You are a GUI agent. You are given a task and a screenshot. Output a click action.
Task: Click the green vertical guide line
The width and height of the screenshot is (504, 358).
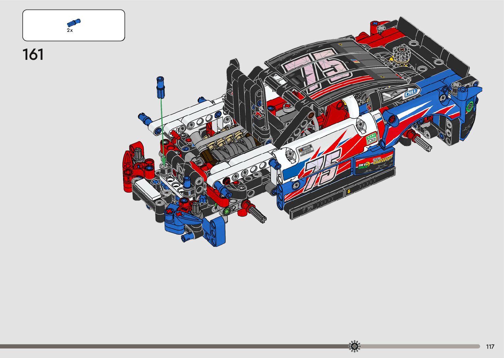[x=161, y=128]
